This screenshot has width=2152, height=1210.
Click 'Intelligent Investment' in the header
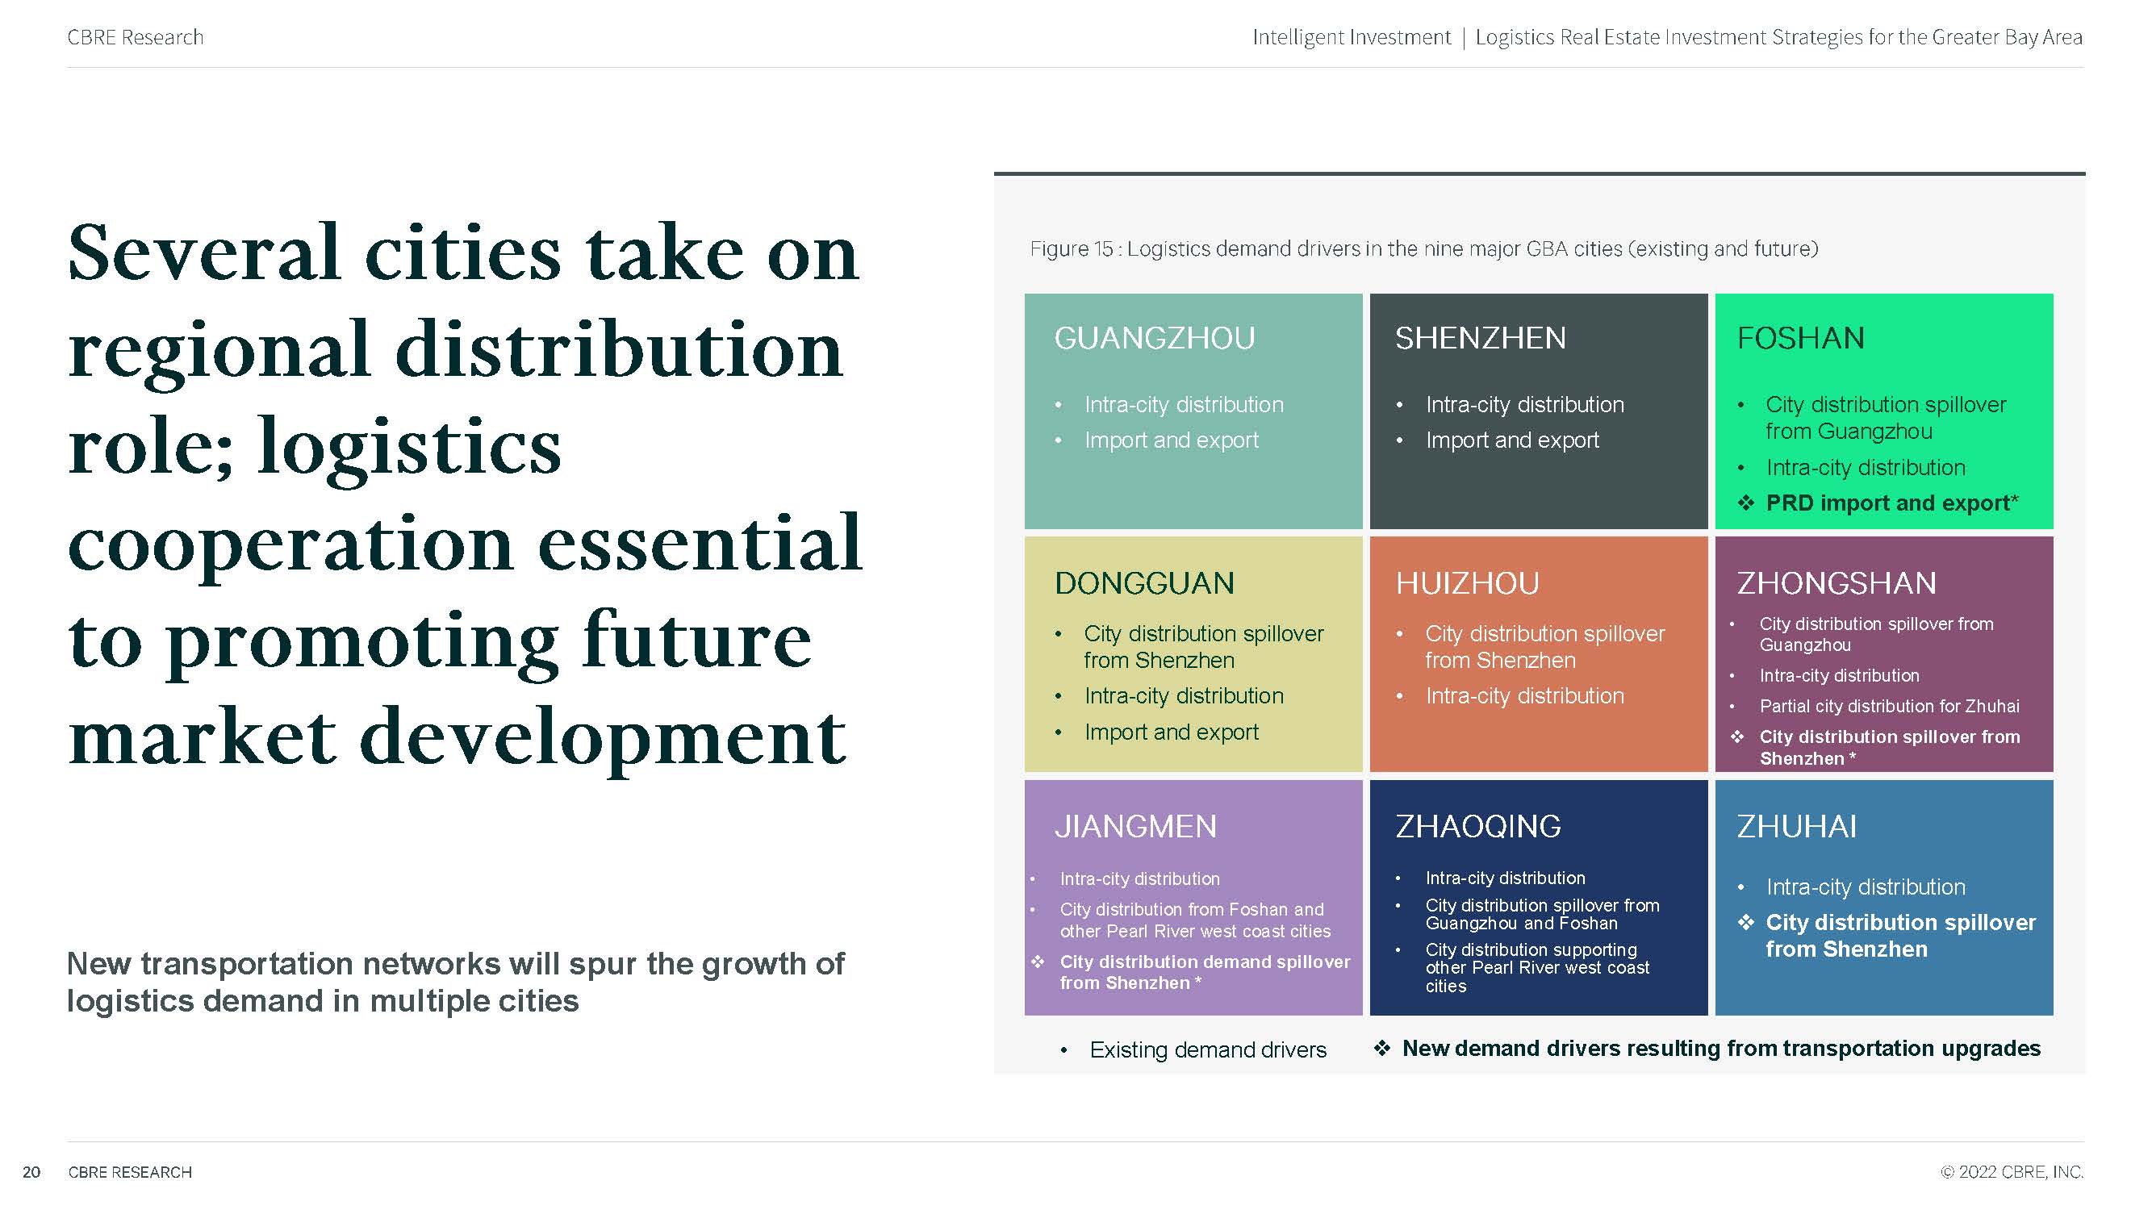[x=1351, y=38]
